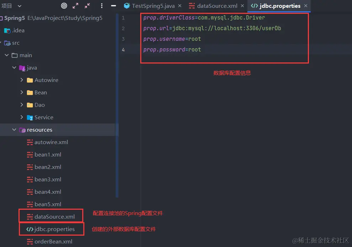This screenshot has height=247, width=352.
Task: Click the main folder icon
Action: click(15, 55)
